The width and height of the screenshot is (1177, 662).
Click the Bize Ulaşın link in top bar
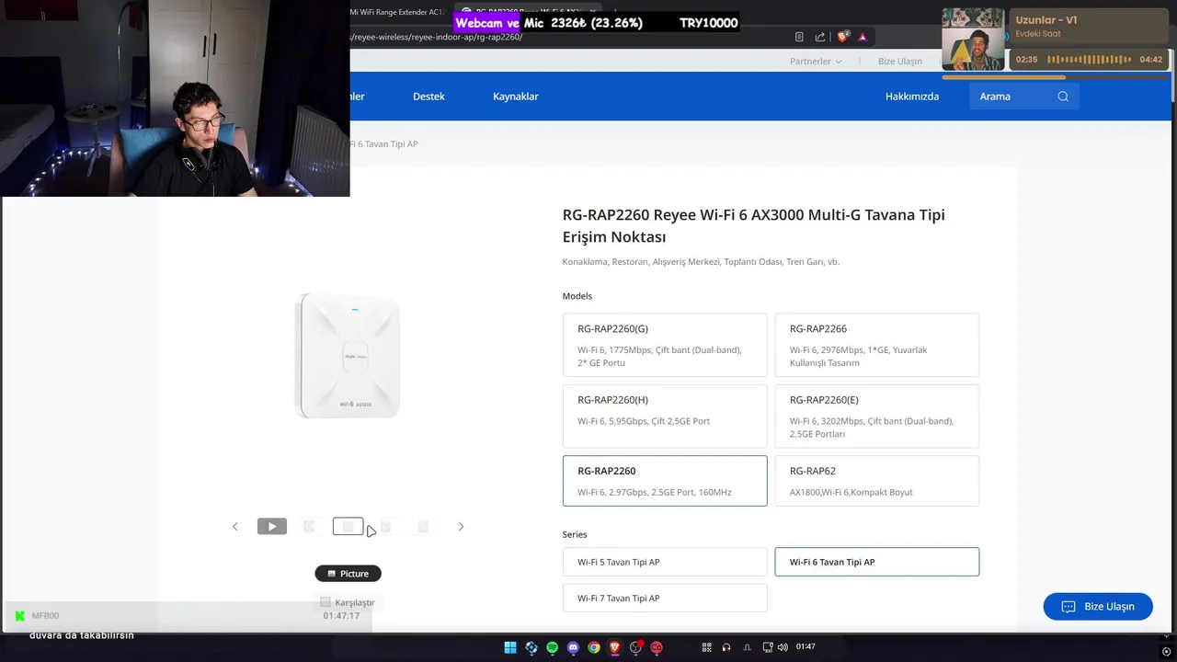[x=900, y=62]
